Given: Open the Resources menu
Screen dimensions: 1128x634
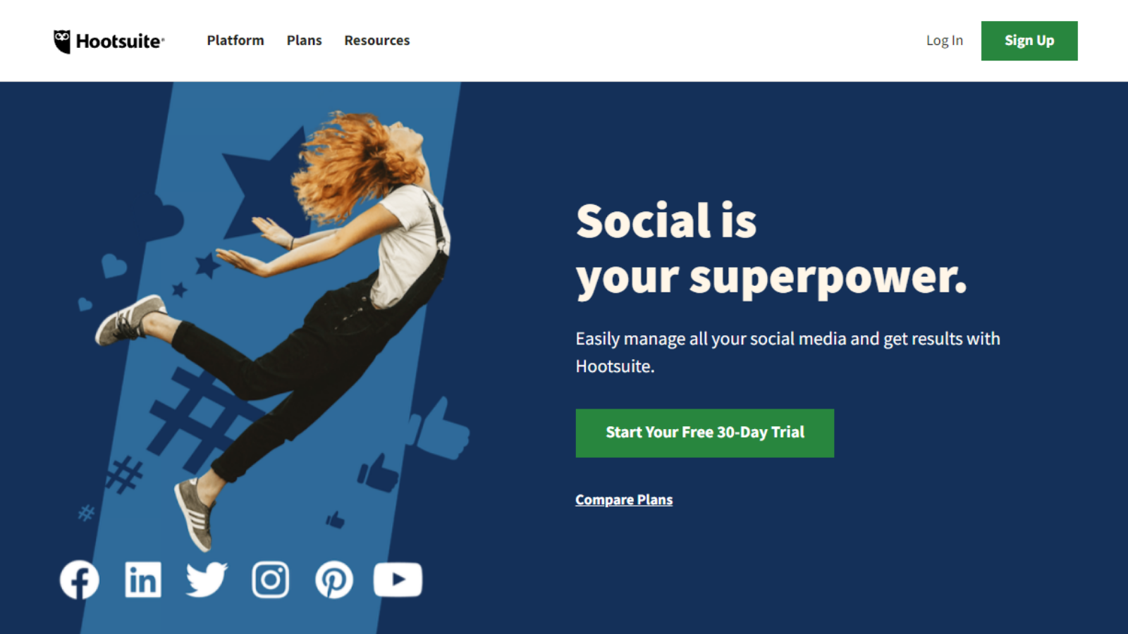Looking at the screenshot, I should [377, 41].
